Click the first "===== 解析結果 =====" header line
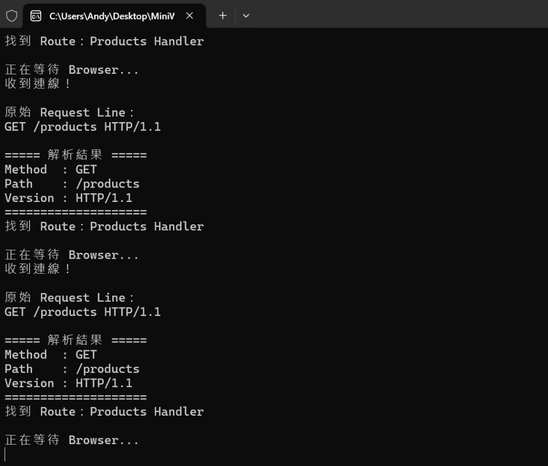Image resolution: width=548 pixels, height=466 pixels. click(76, 155)
